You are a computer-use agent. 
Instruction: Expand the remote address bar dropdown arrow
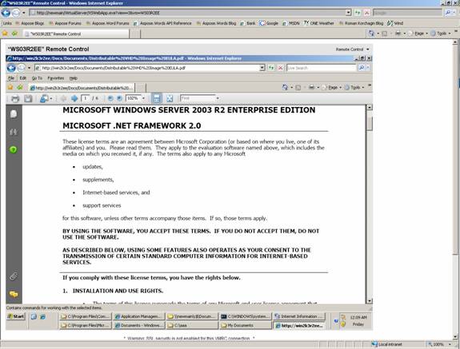click(262, 68)
